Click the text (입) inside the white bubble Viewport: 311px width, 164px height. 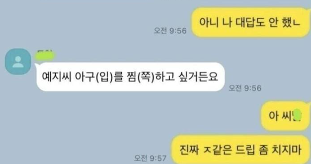(104, 77)
